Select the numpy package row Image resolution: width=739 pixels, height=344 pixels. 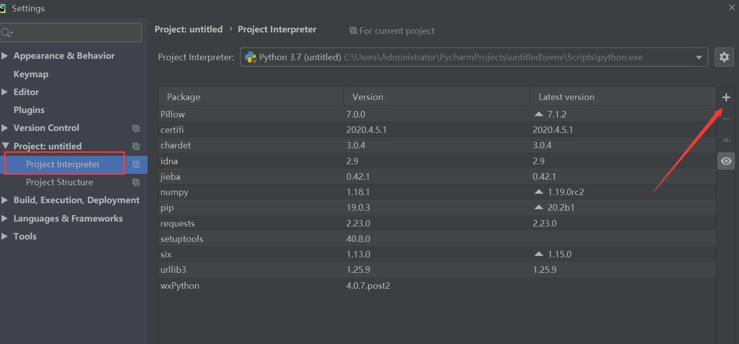(x=437, y=192)
